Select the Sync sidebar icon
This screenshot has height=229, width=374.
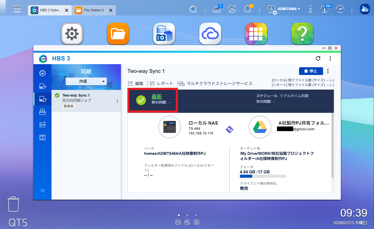[42, 99]
